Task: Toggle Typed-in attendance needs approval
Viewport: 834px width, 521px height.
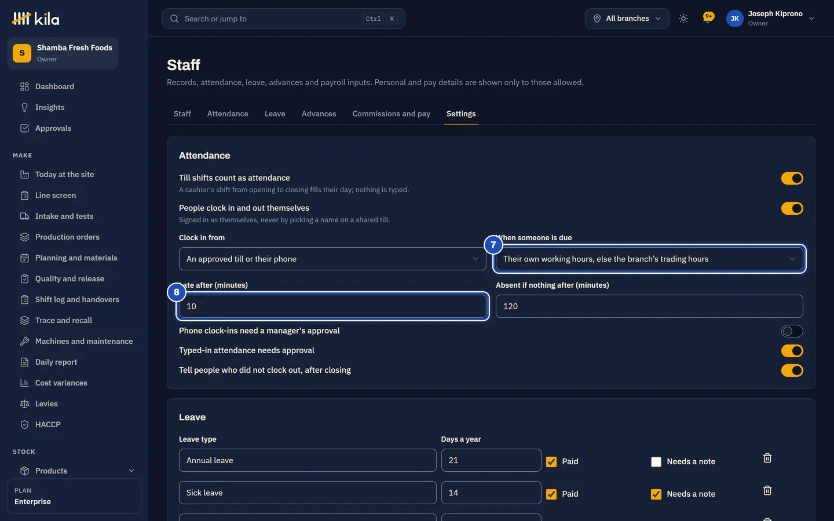Action: tap(792, 351)
